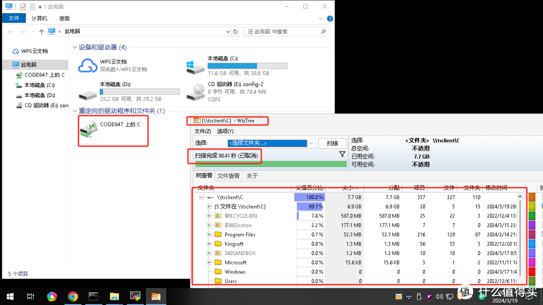Viewport: 543px width, 305px height.
Task: Click the green WizTree scan progress bar
Action: tap(271, 165)
